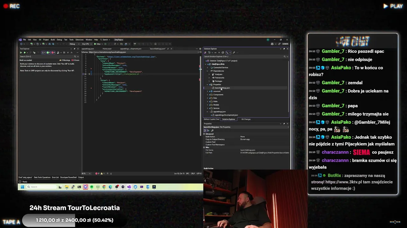Click the Visual Studio logo icon
The width and height of the screenshot is (407, 228).
coord(20,40)
